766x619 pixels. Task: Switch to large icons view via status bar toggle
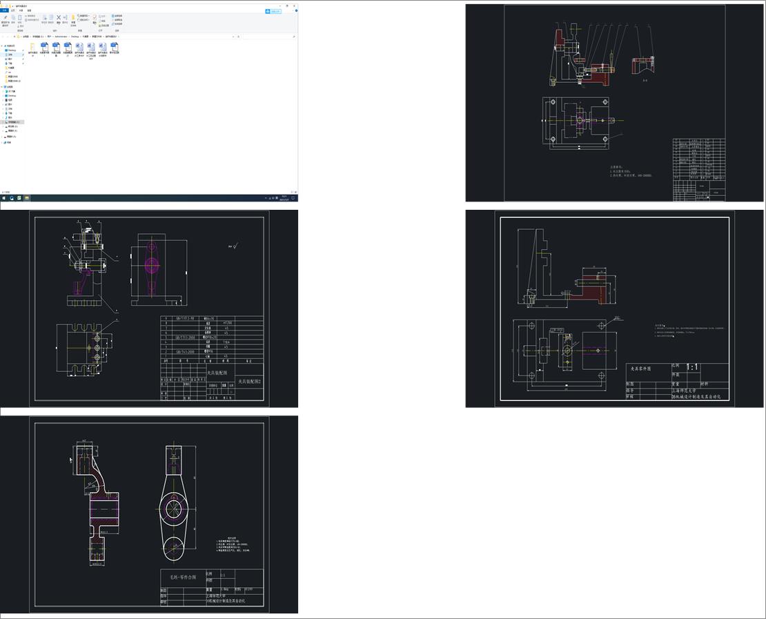click(295, 192)
